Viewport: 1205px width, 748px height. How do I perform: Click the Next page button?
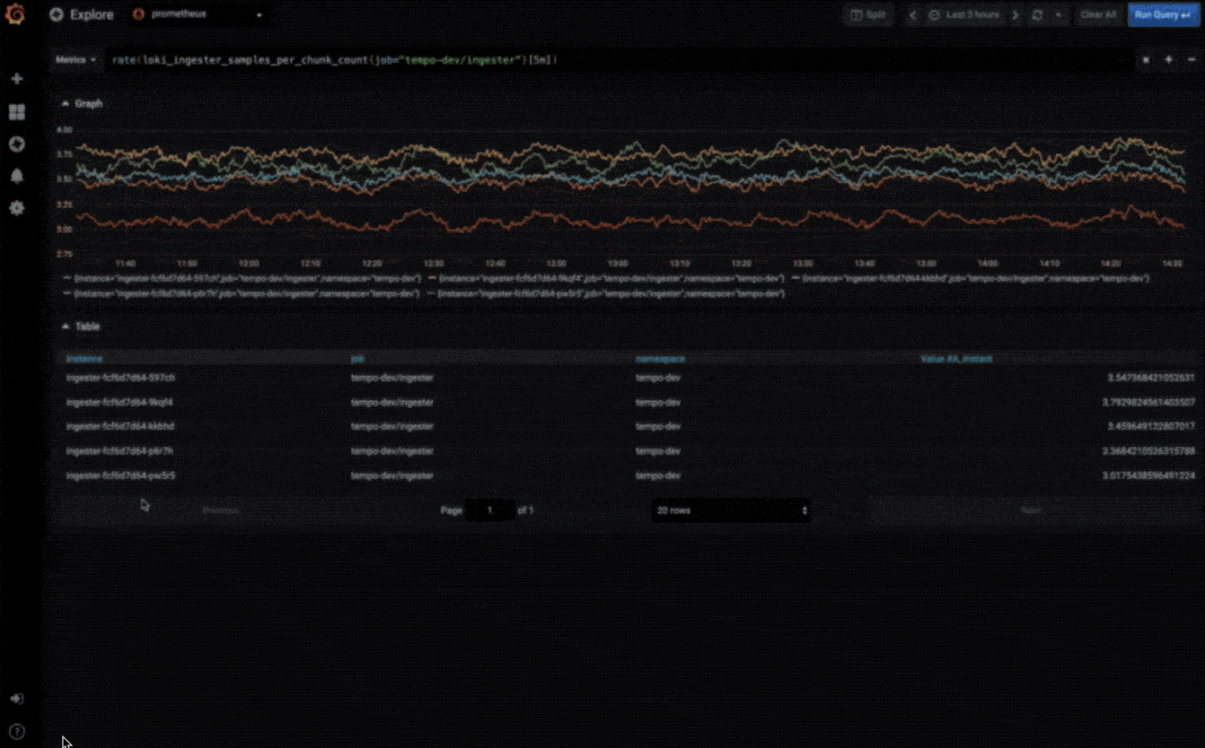(x=1031, y=510)
